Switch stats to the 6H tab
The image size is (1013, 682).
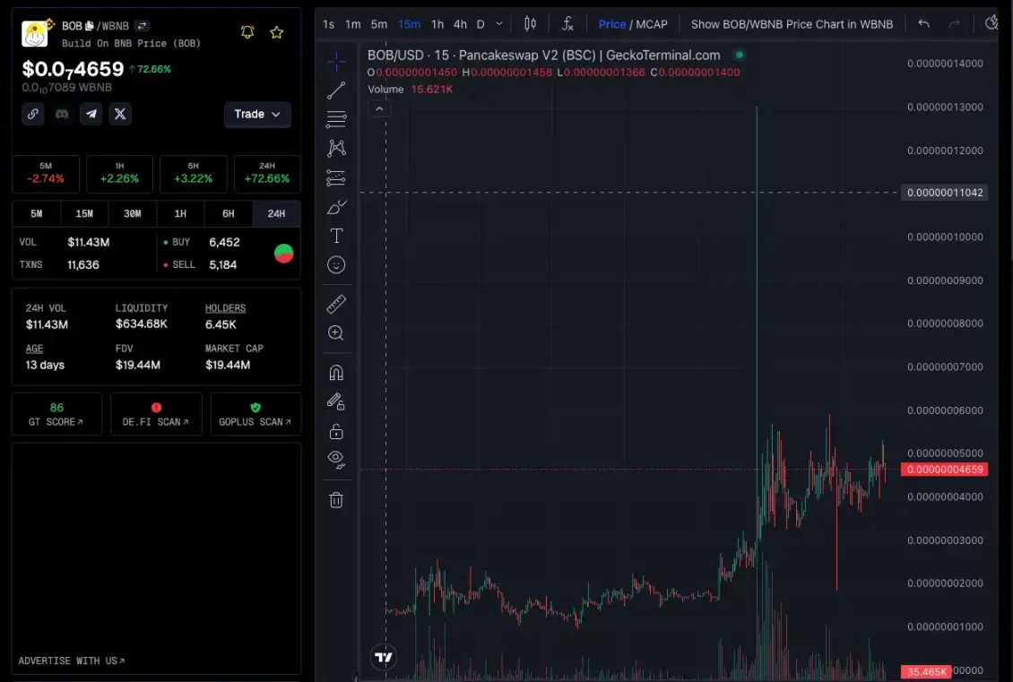[x=228, y=213]
